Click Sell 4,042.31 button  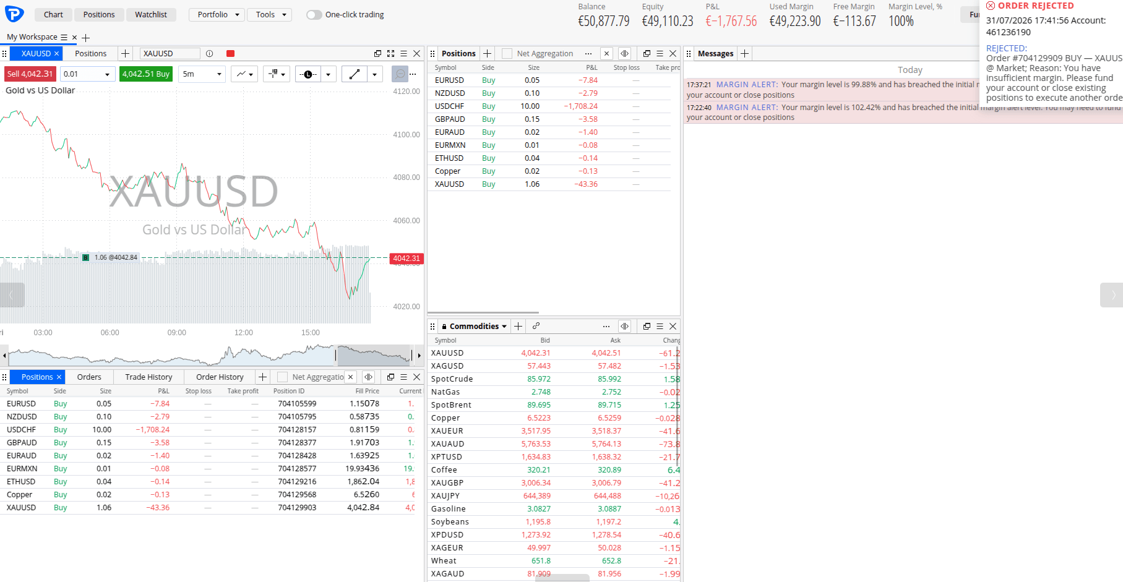click(30, 74)
